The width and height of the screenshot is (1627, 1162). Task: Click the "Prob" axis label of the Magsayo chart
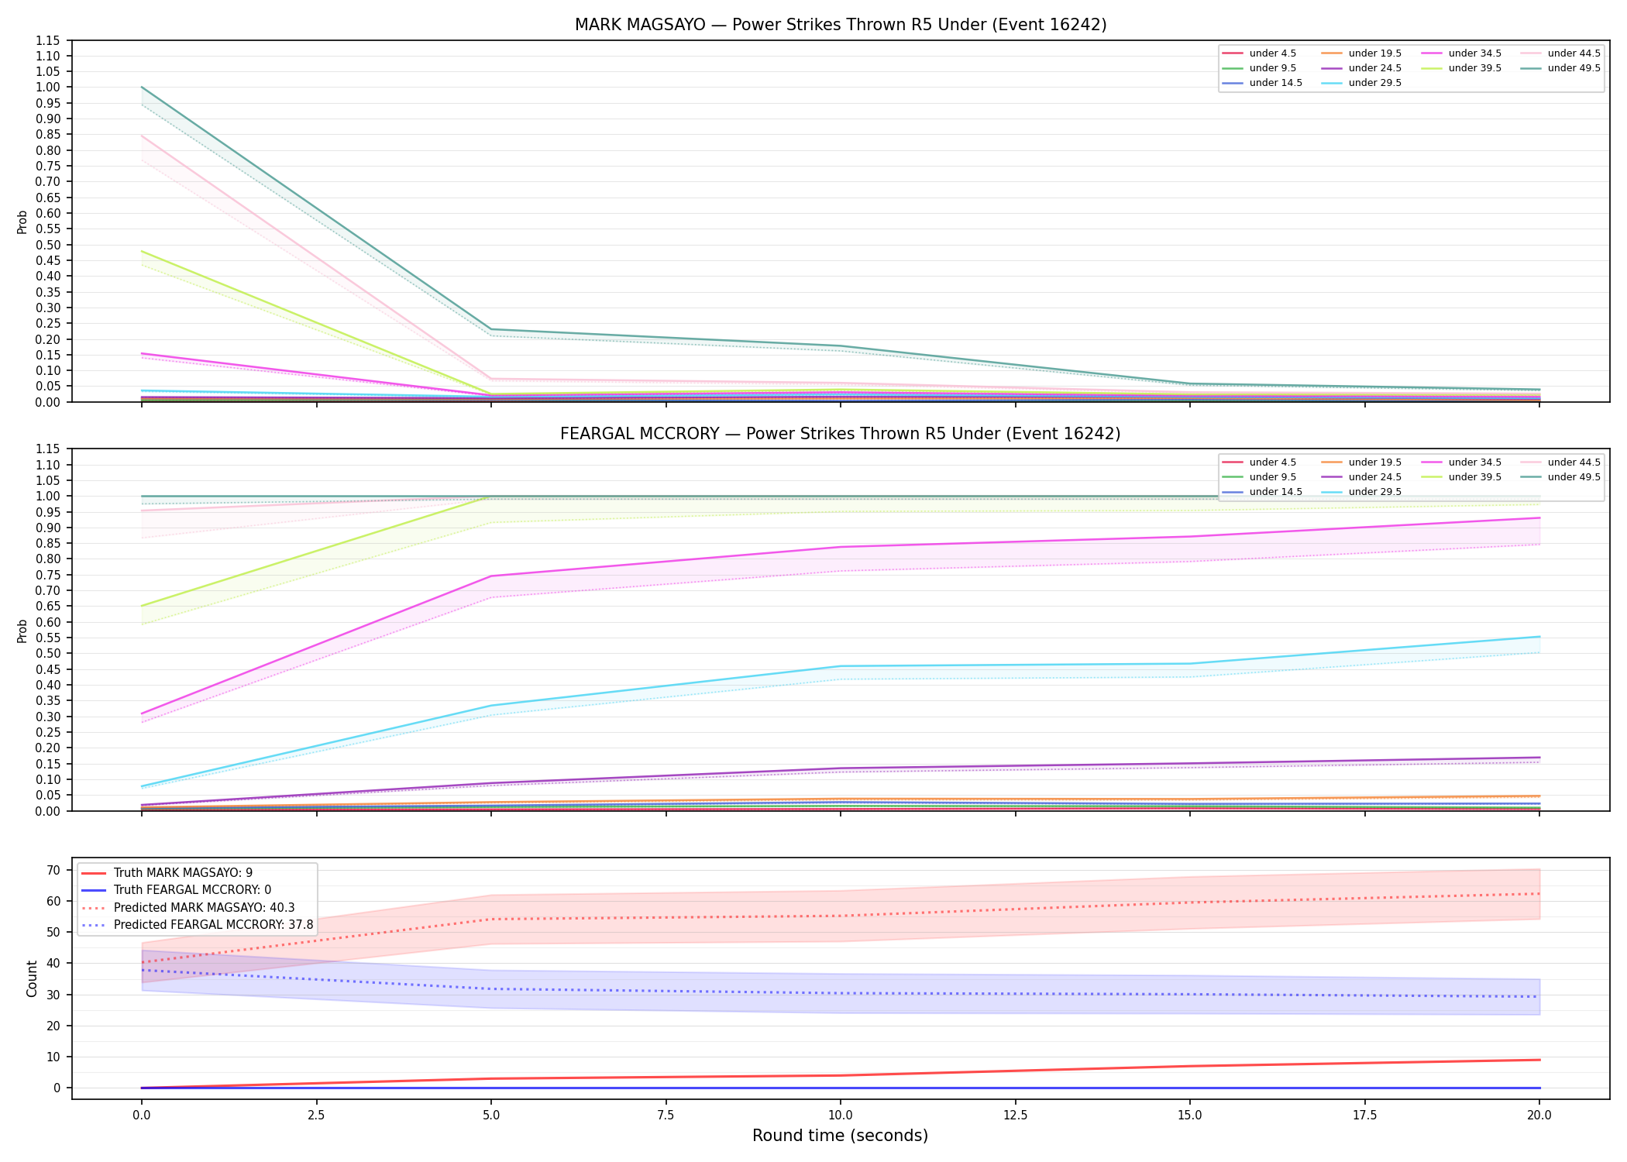click(22, 222)
